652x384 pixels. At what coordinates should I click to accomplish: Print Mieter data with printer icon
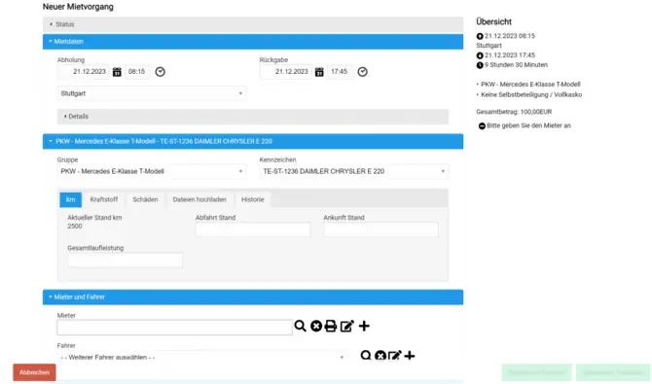[331, 326]
